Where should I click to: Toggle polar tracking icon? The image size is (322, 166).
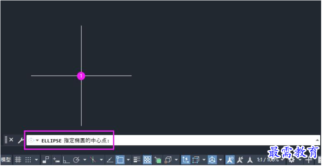tap(76, 159)
